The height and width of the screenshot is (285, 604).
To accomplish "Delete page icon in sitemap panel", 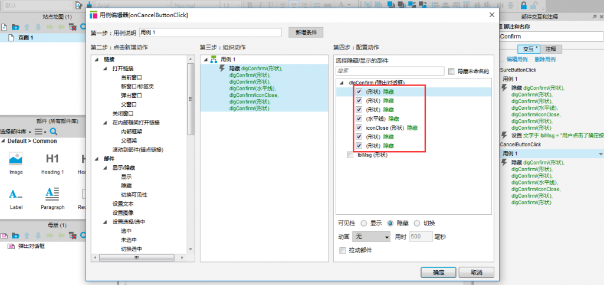I will 72,27.
